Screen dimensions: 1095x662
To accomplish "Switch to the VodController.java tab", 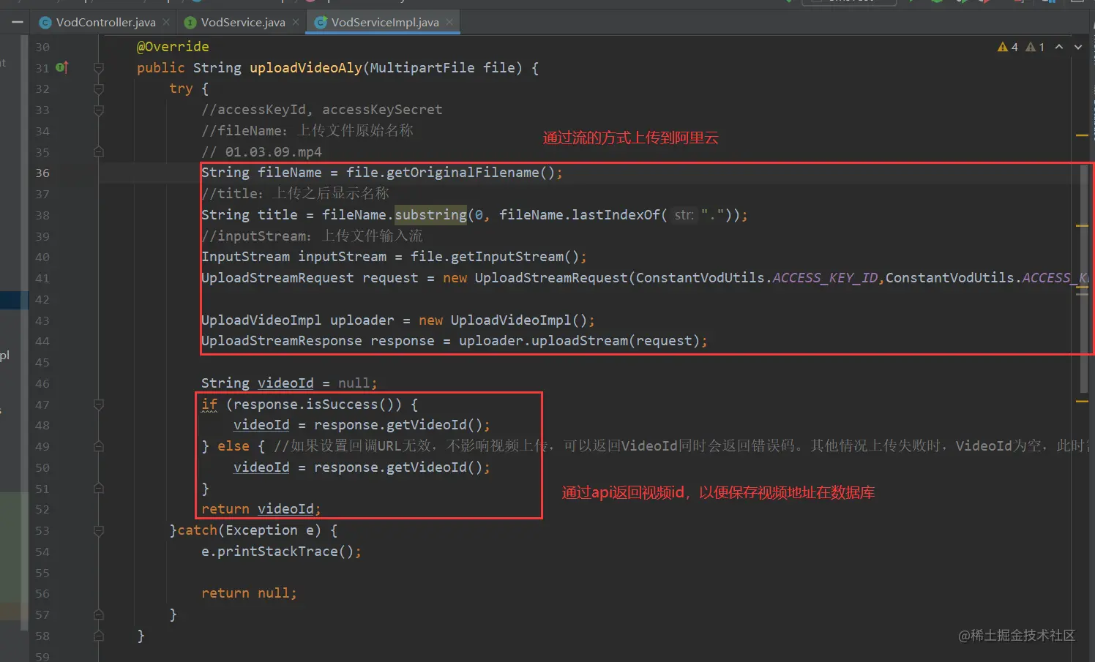I will tap(105, 22).
